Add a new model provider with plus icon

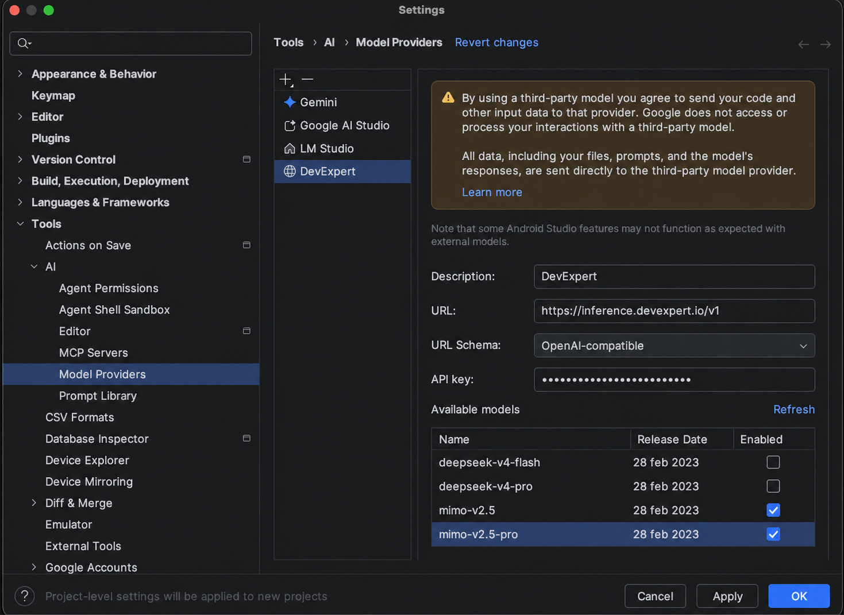click(286, 79)
